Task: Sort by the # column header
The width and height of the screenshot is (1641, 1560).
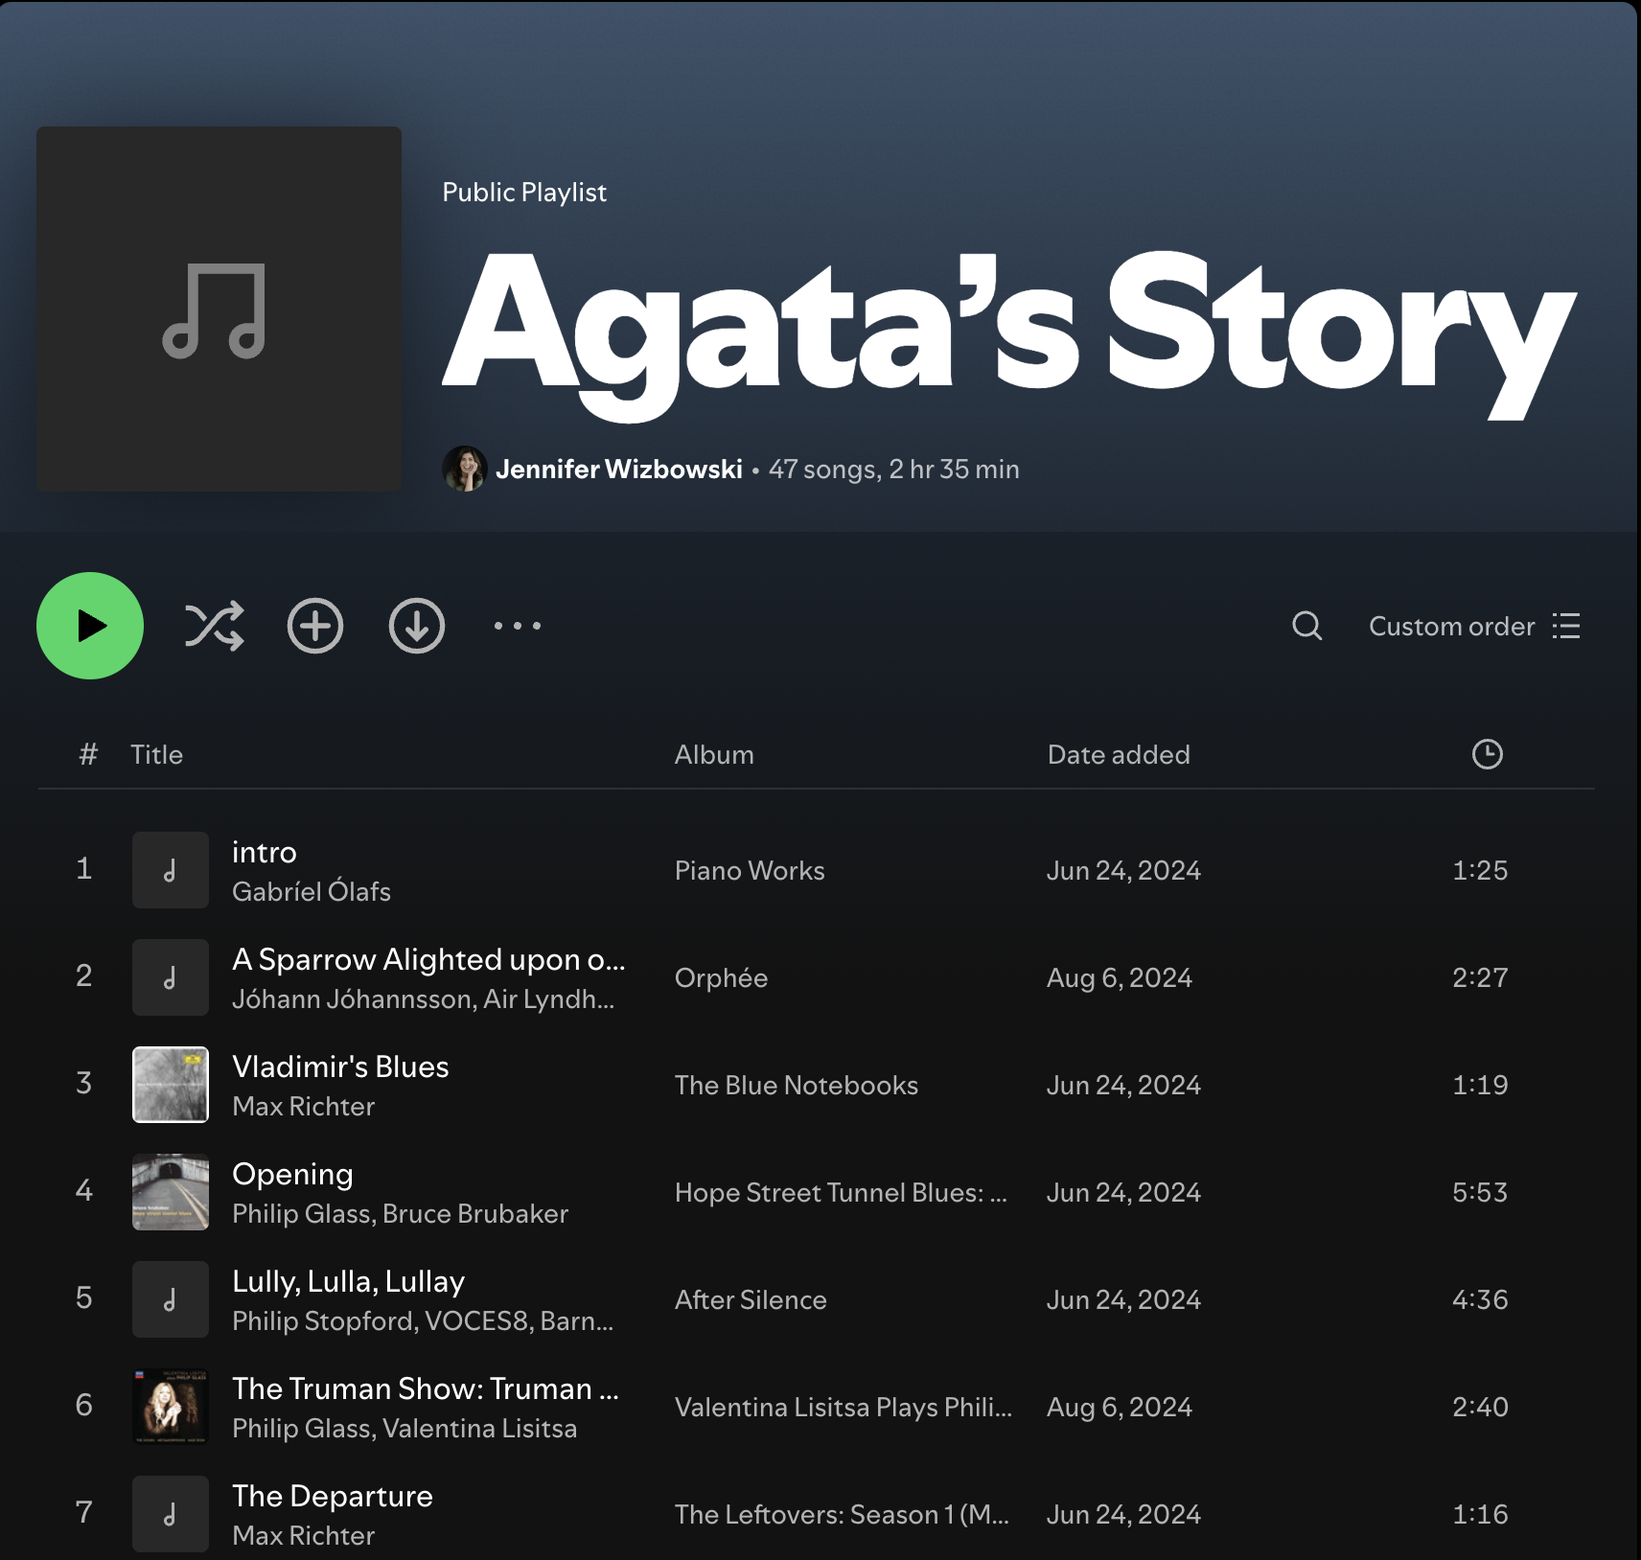Action: click(88, 754)
